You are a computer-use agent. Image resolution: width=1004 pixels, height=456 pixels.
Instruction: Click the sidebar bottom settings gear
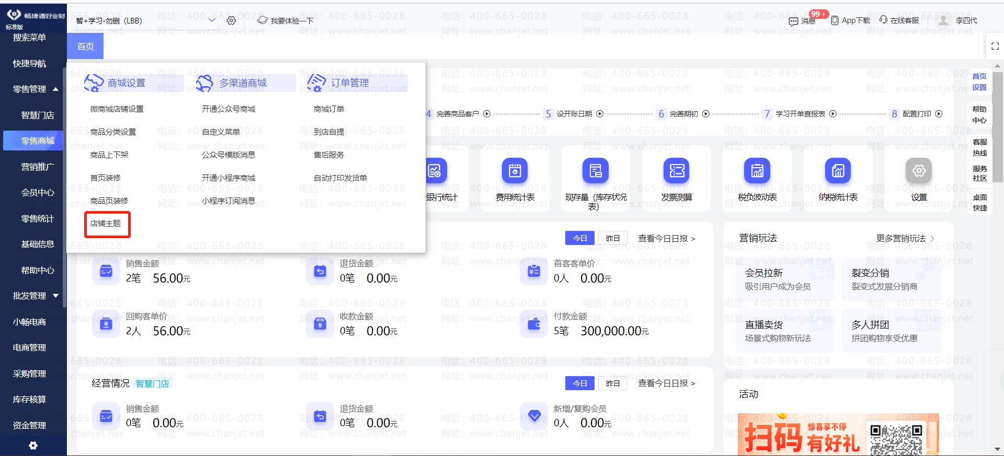pyautogui.click(x=33, y=446)
